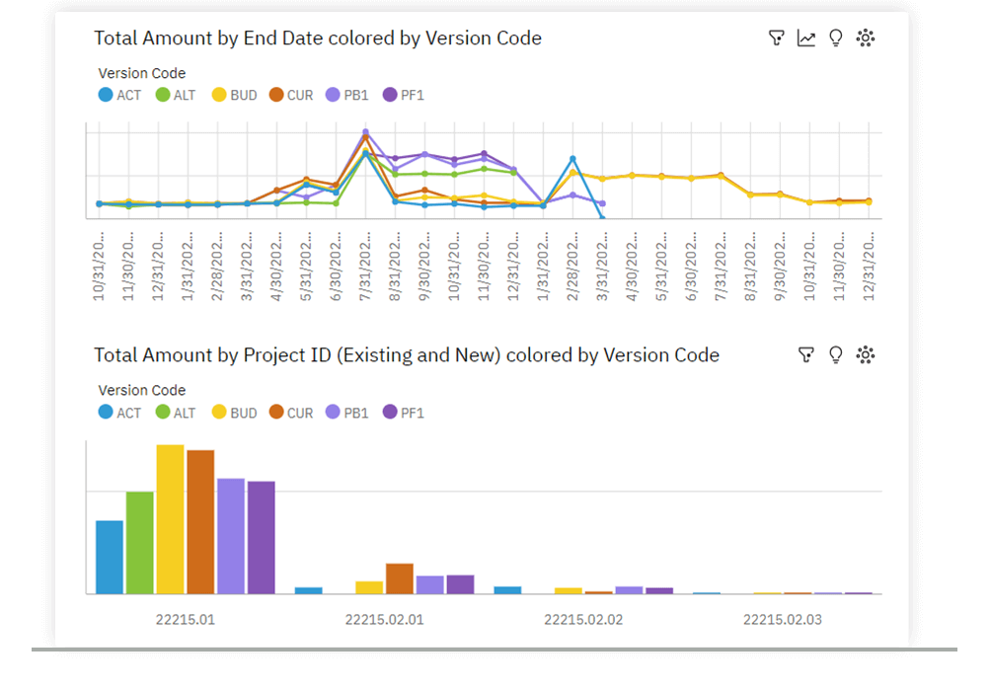991x690 pixels.
Task: Click the 22215.02.02 axis label
Action: [583, 620]
